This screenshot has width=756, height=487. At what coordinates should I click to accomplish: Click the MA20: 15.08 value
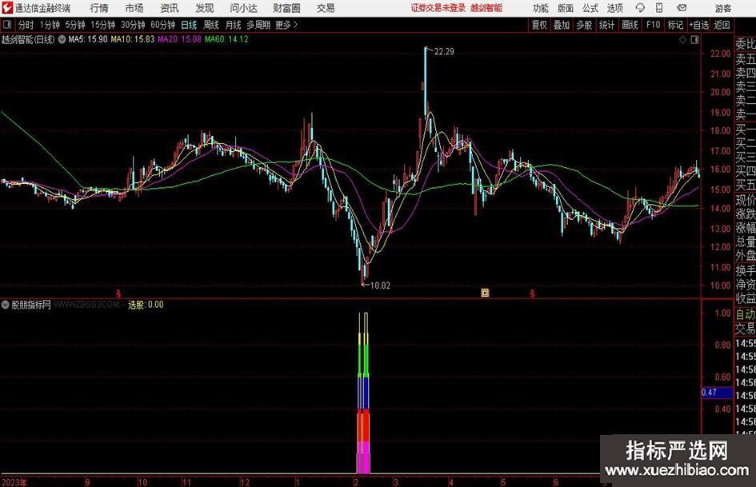[x=179, y=39]
